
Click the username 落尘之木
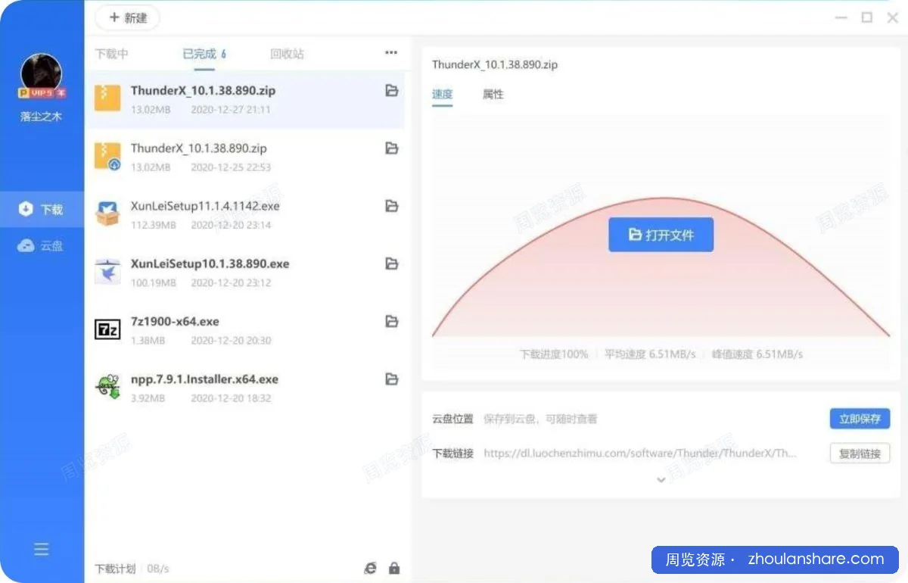tap(42, 117)
